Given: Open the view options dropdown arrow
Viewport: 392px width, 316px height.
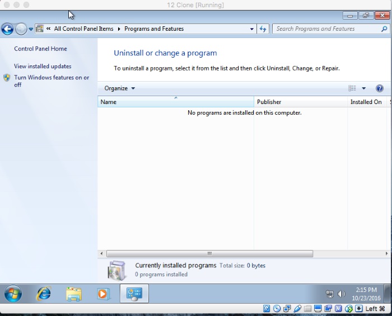Looking at the screenshot, I should pyautogui.click(x=363, y=88).
